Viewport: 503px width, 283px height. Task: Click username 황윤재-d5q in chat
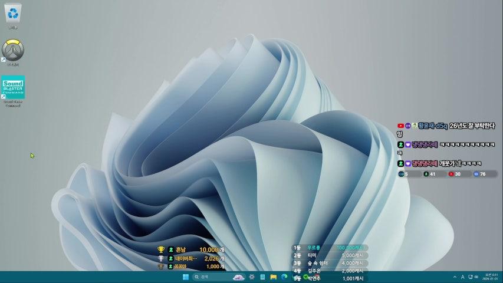coord(433,126)
